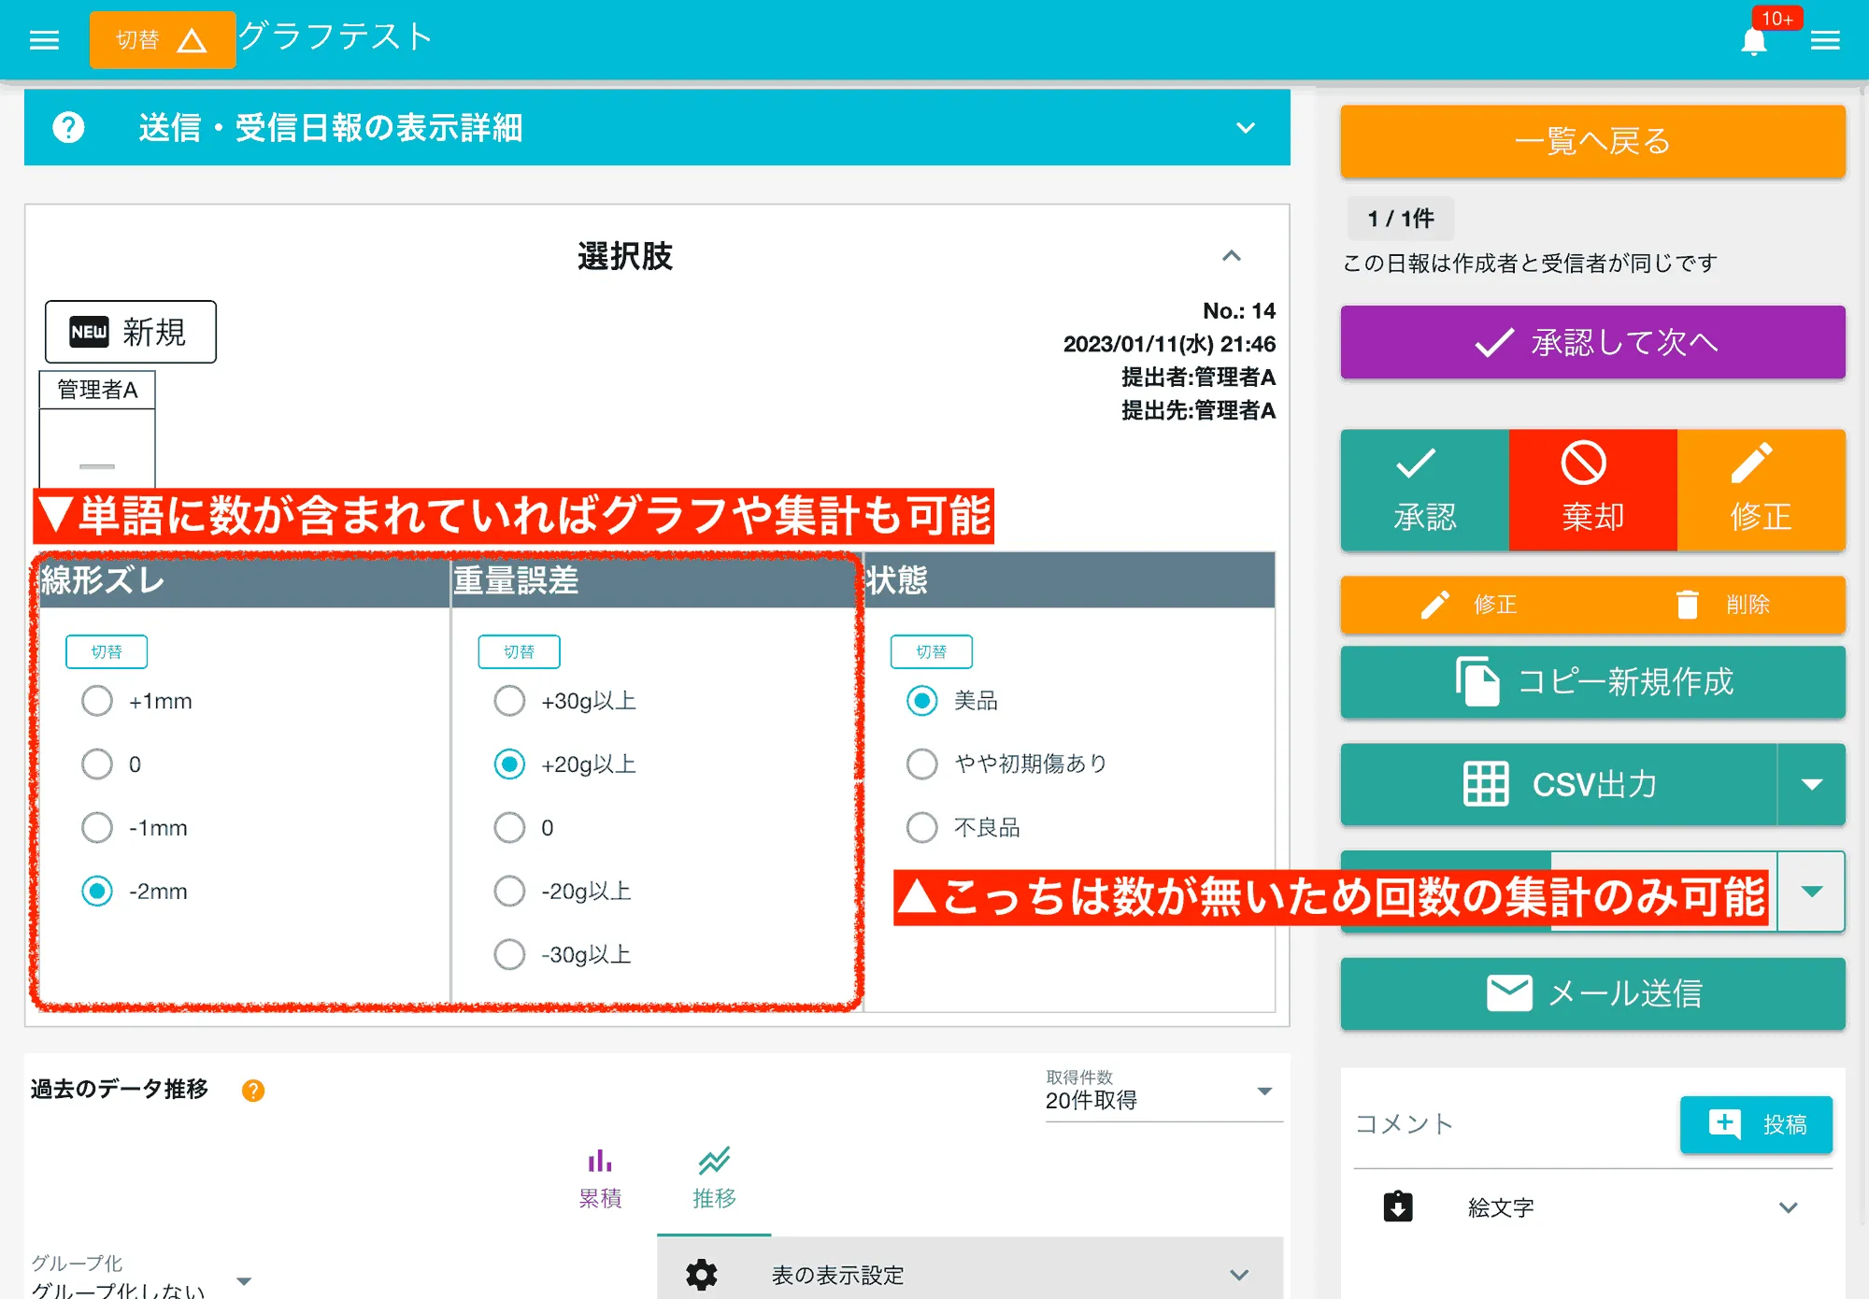Click the gear icon in 表の表示設定
The width and height of the screenshot is (1869, 1299).
point(701,1273)
